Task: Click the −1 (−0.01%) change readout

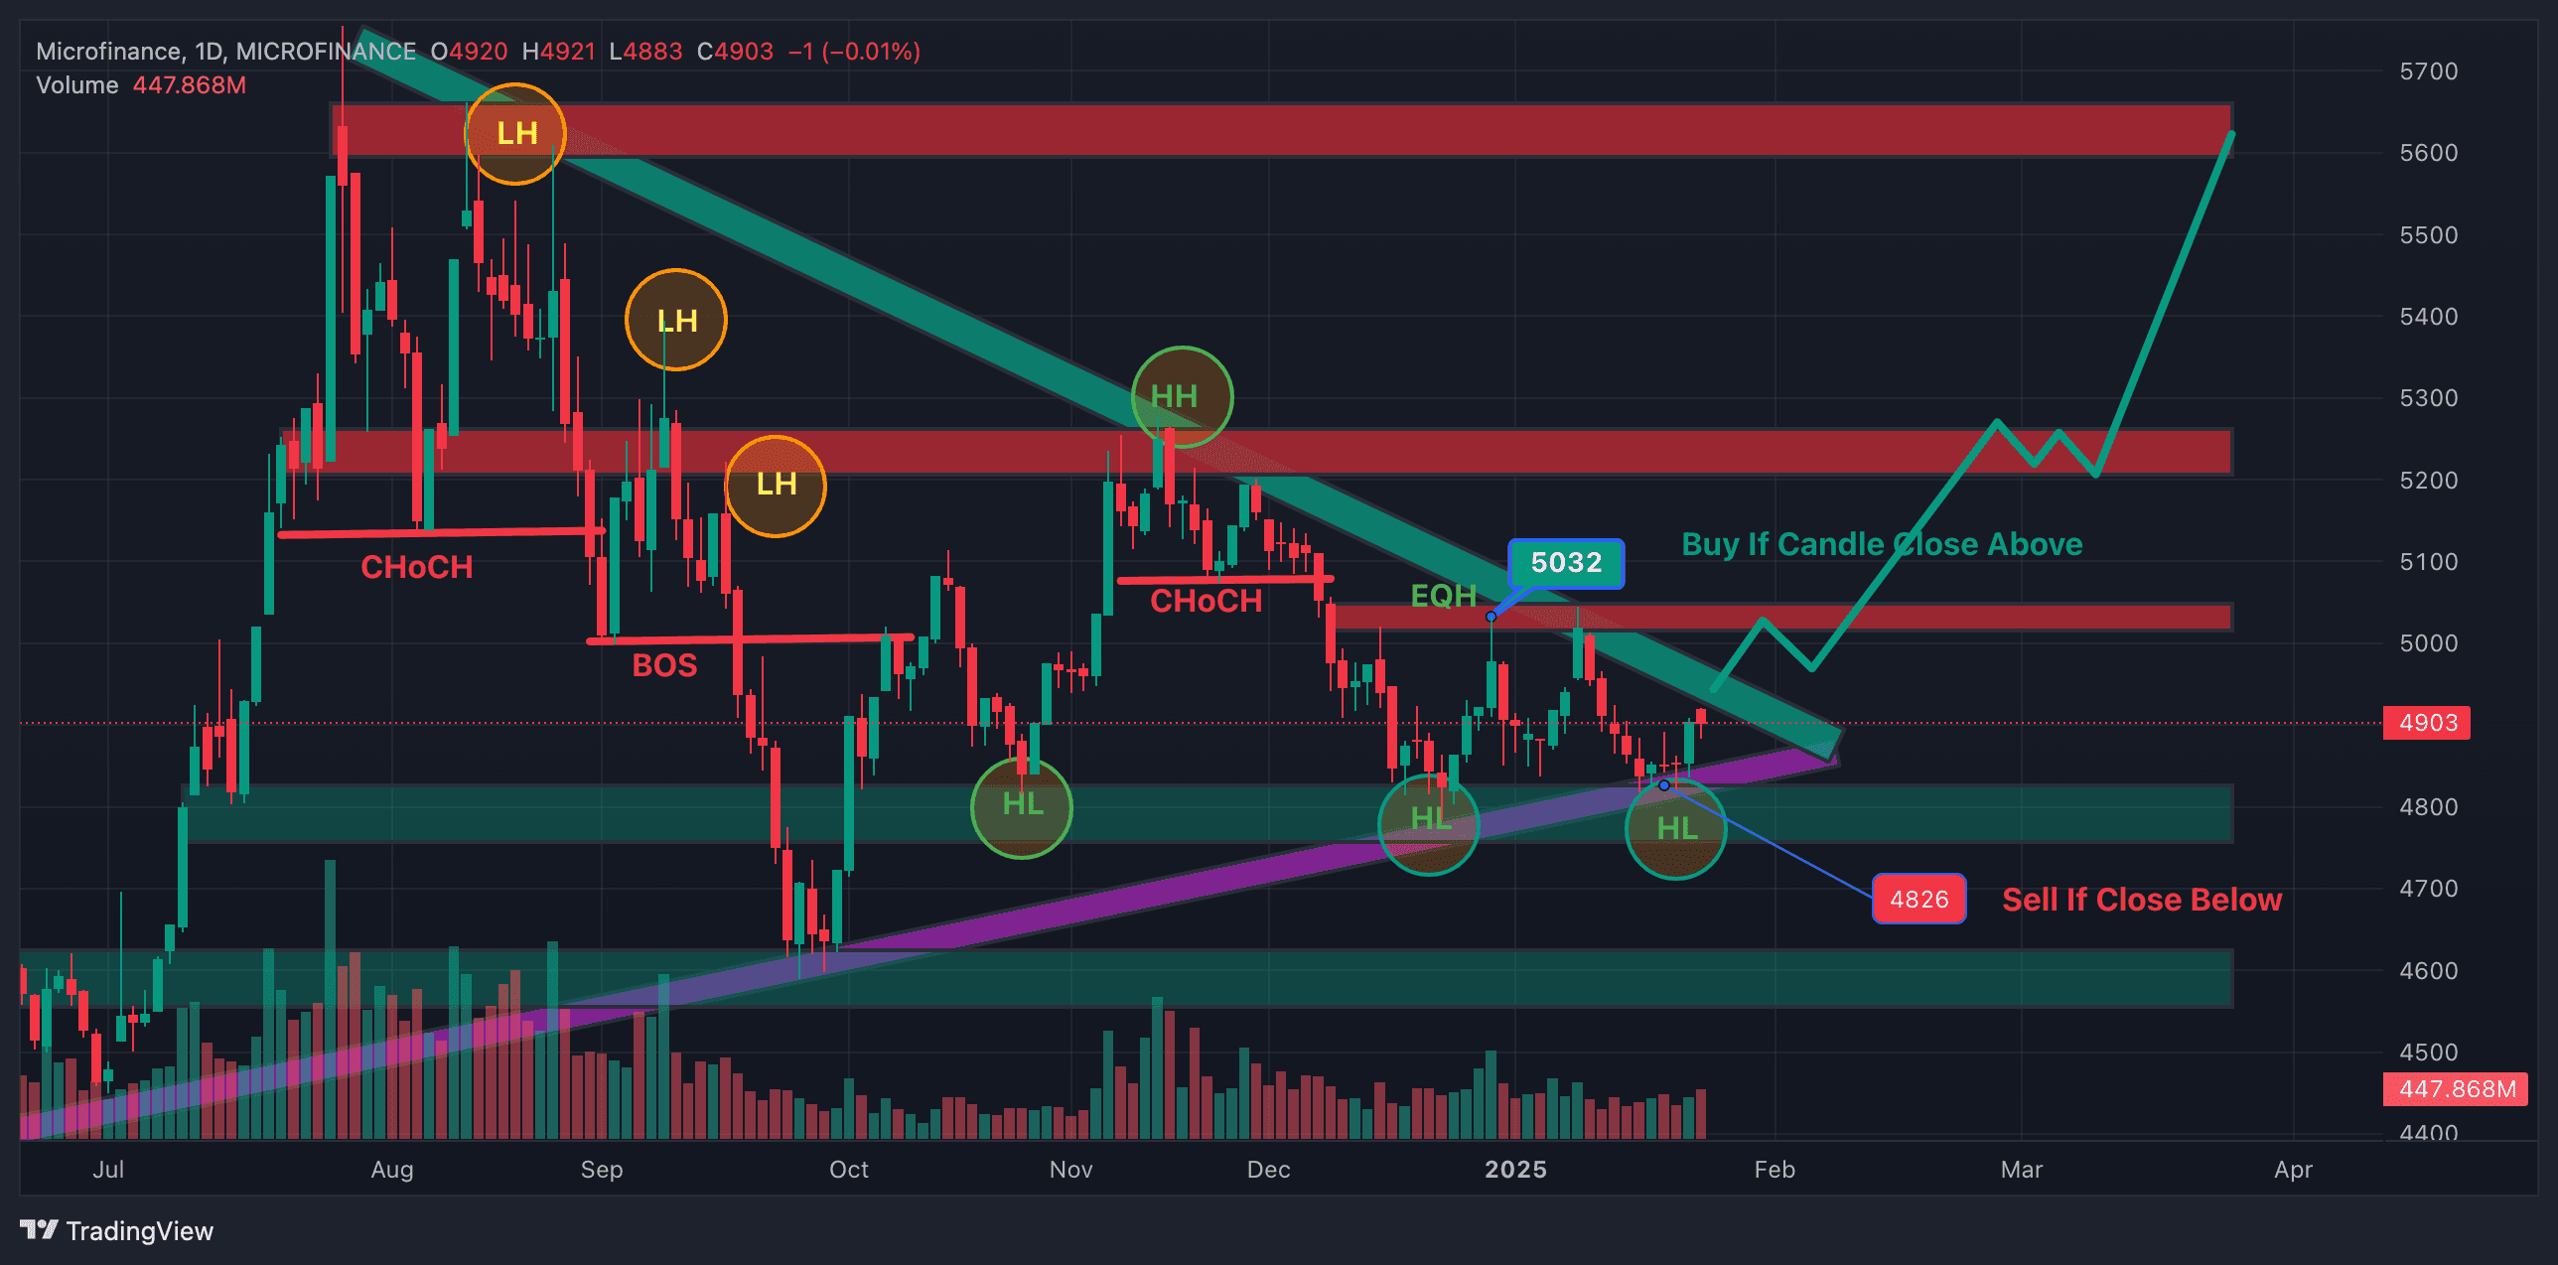Action: point(854,52)
